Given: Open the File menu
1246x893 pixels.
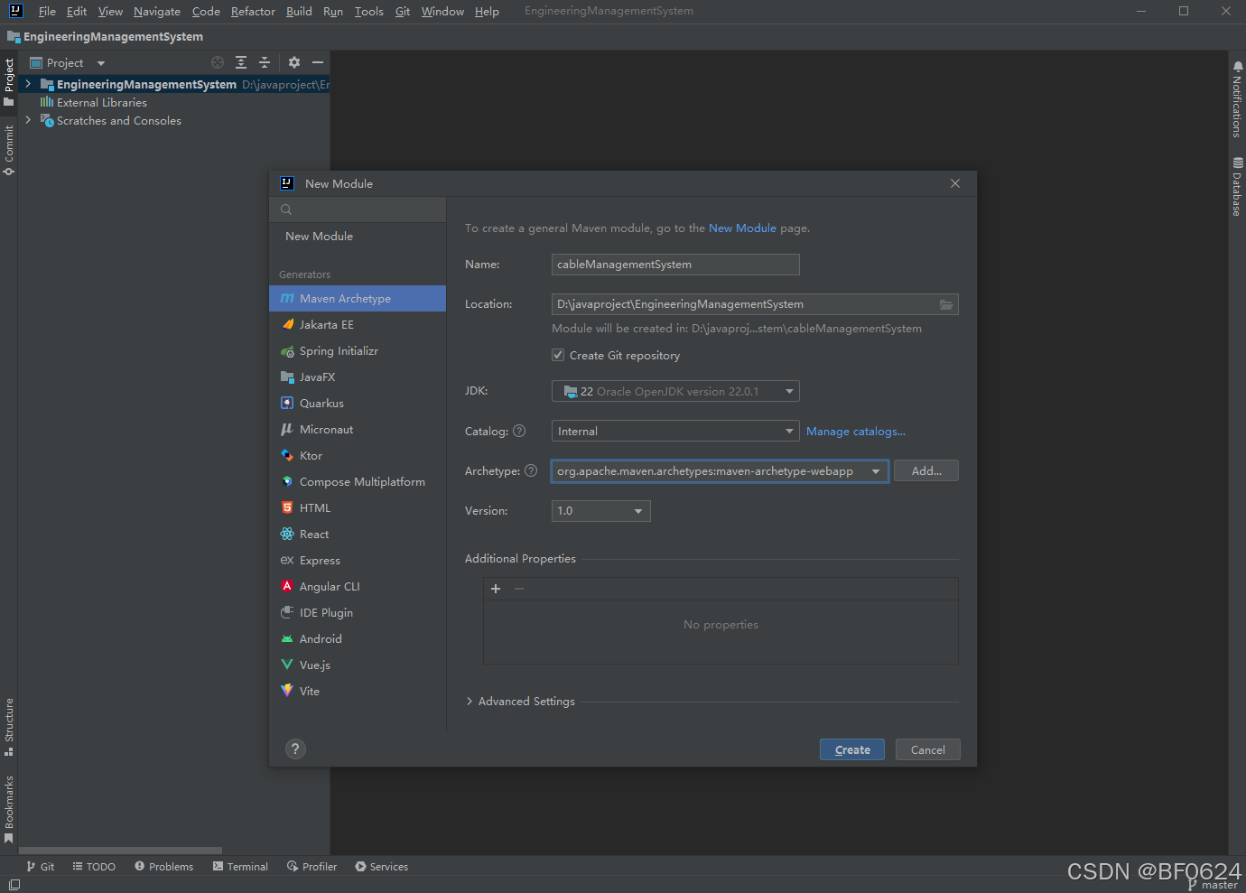Looking at the screenshot, I should coord(47,11).
